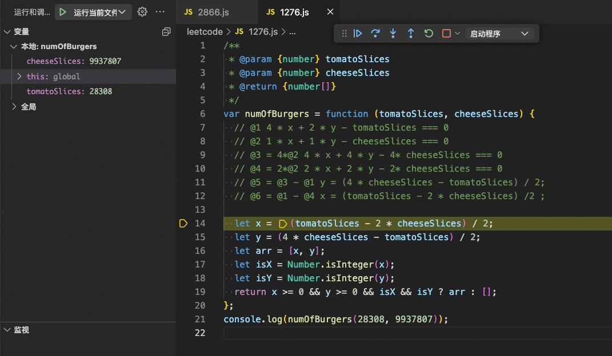Click 'Number.isInteger(y)' on line 18
Viewport: 612px width, 356px height.
[338, 278]
